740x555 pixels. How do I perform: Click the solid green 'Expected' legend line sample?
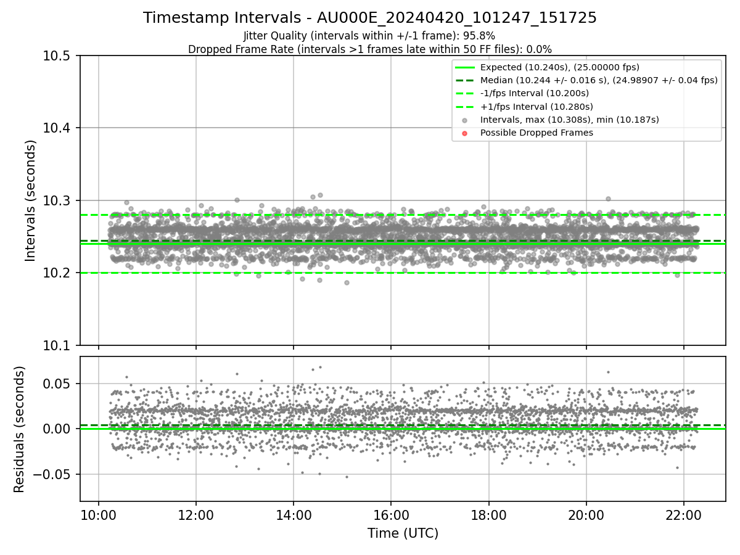[x=465, y=67]
